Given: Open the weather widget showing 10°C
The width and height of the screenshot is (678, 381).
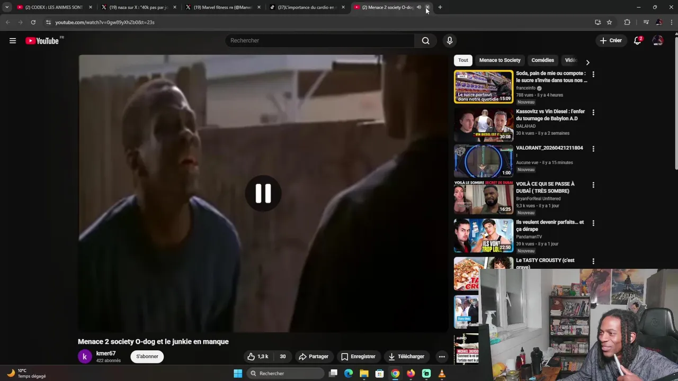Looking at the screenshot, I should pos(26,374).
